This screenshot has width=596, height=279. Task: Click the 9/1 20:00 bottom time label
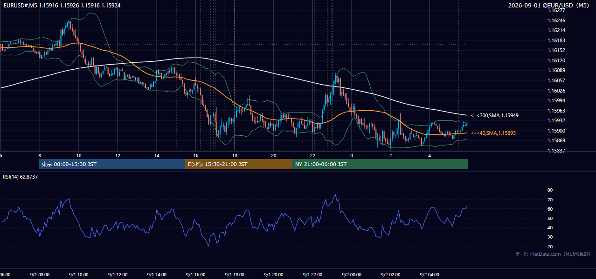pos(273,274)
